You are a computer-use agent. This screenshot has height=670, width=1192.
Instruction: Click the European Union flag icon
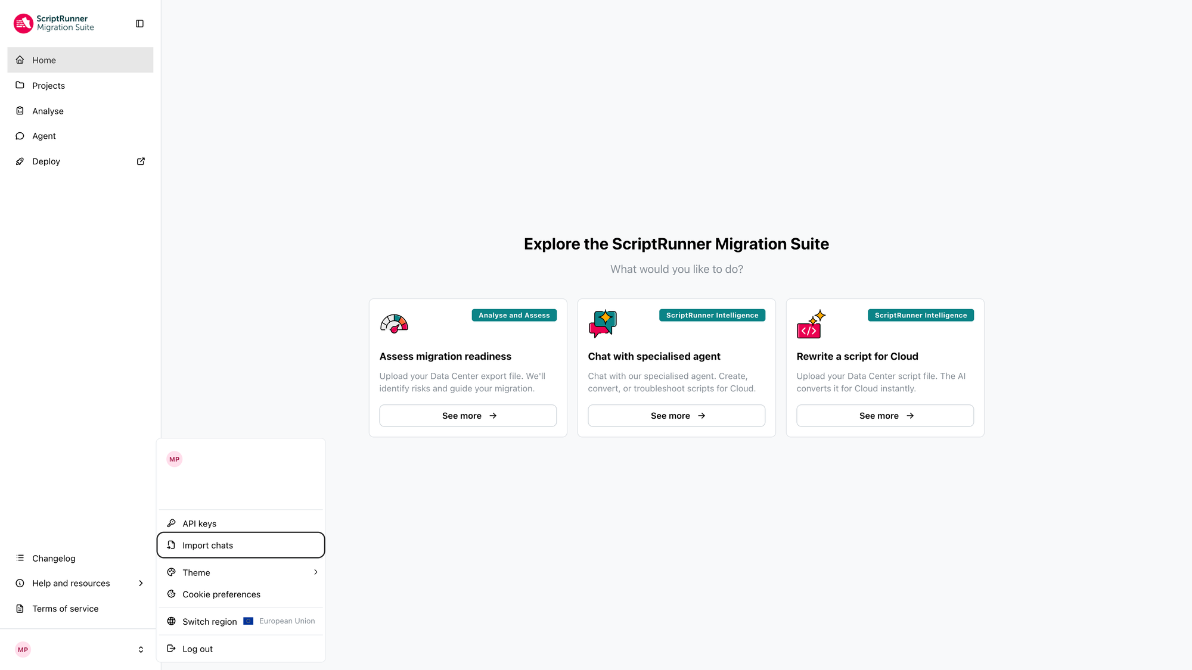point(249,621)
